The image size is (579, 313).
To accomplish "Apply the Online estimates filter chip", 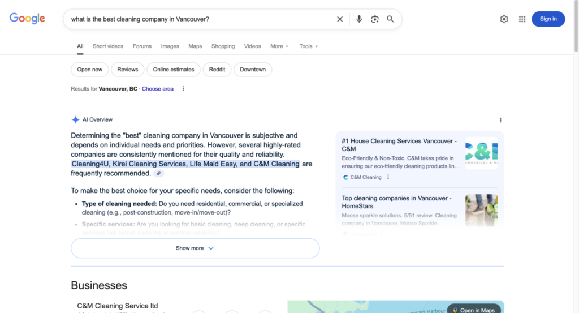I will (174, 70).
